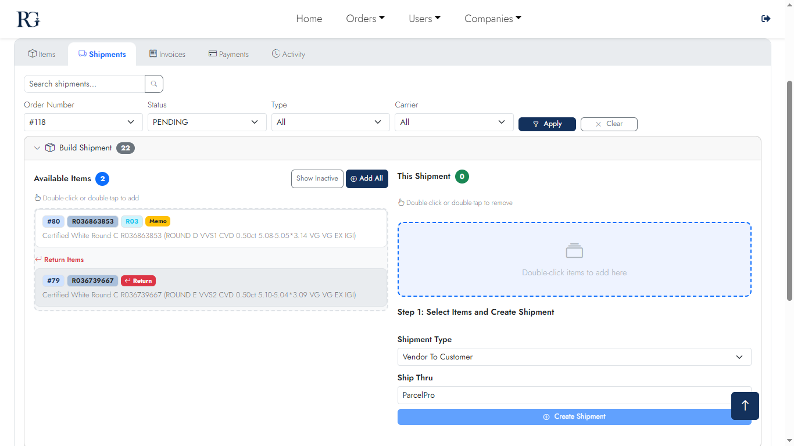Click the scroll-to-top arrow button
The height and width of the screenshot is (446, 794).
pyautogui.click(x=745, y=405)
